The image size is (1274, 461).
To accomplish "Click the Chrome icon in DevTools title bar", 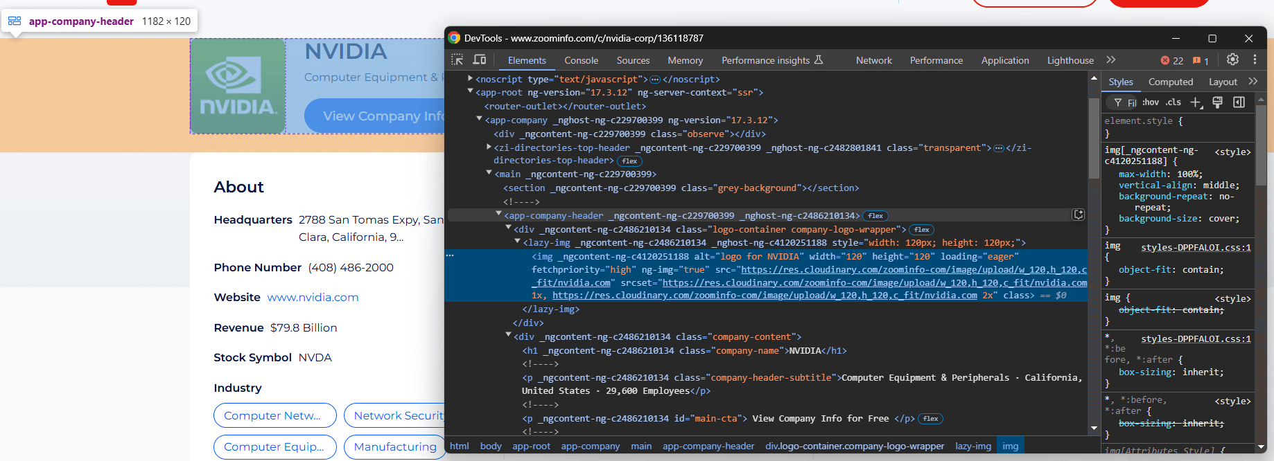I will coord(455,38).
